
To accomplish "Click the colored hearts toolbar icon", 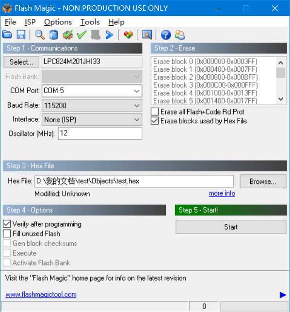I will [x=129, y=34].
